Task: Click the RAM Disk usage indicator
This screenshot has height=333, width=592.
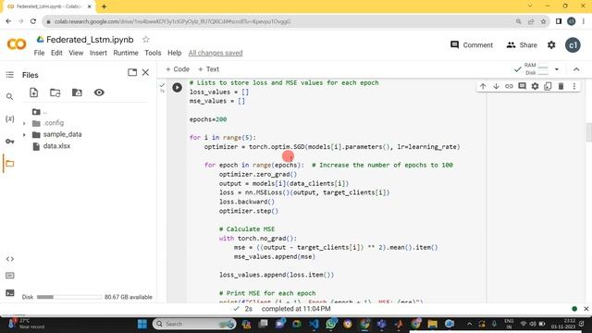Action: pyautogui.click(x=536, y=69)
